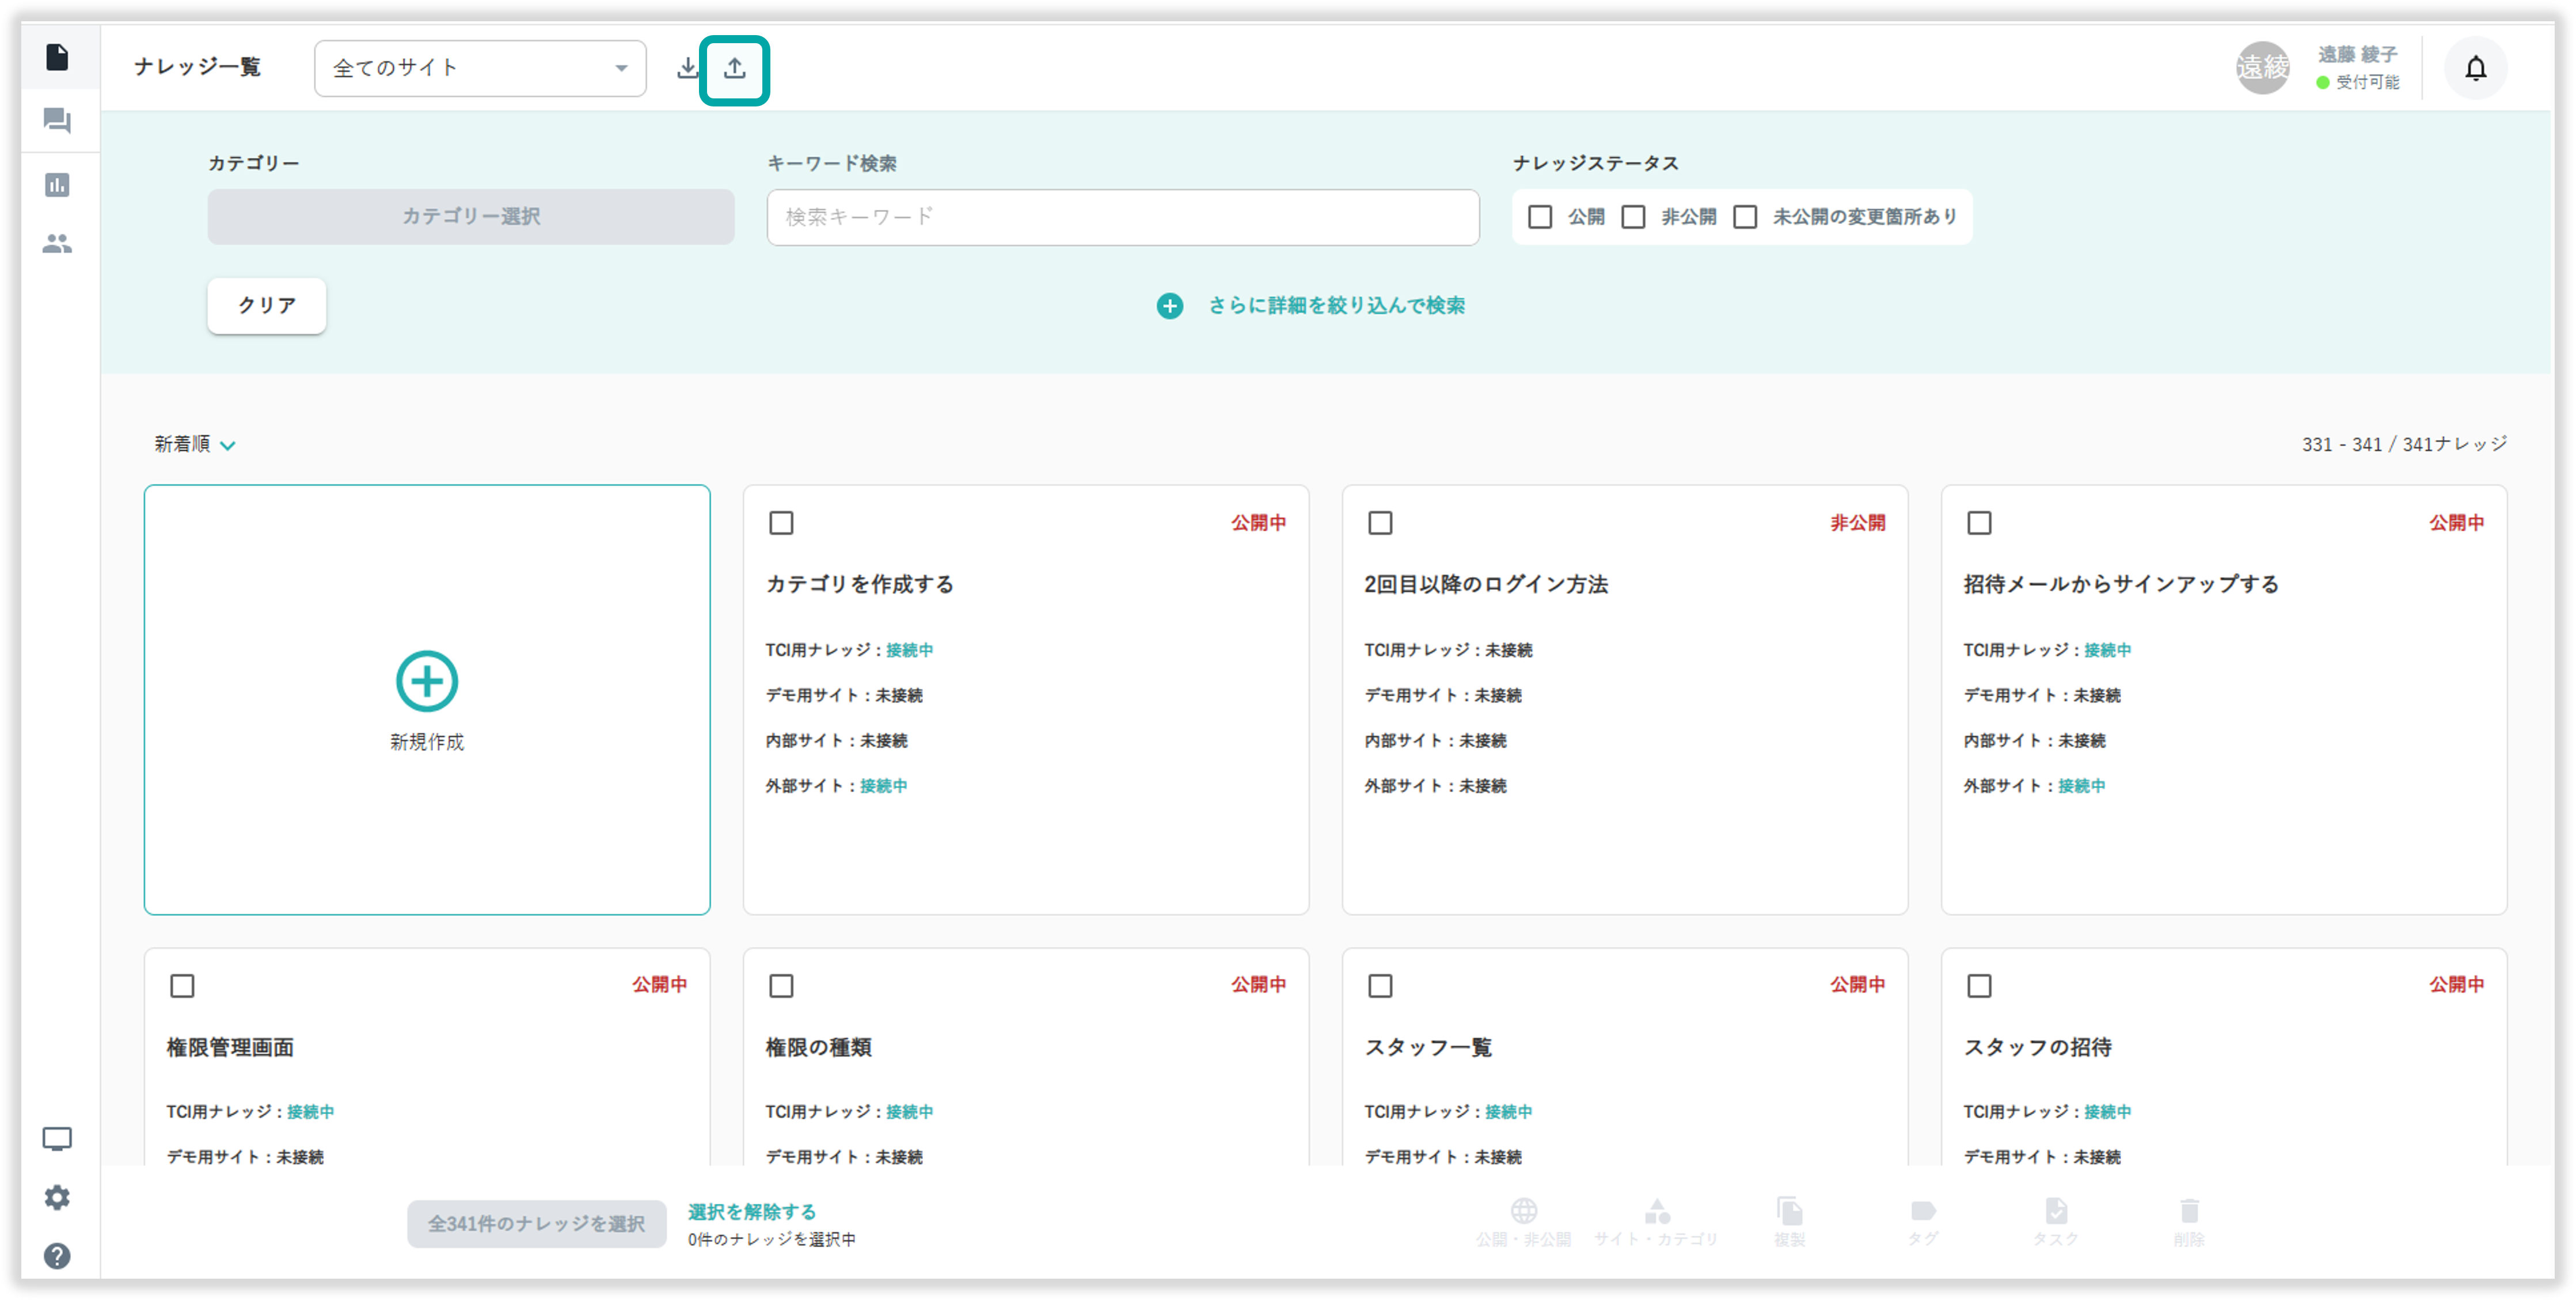Click the 検索キーワード input field
The image size is (2576, 1300).
coord(1123,217)
